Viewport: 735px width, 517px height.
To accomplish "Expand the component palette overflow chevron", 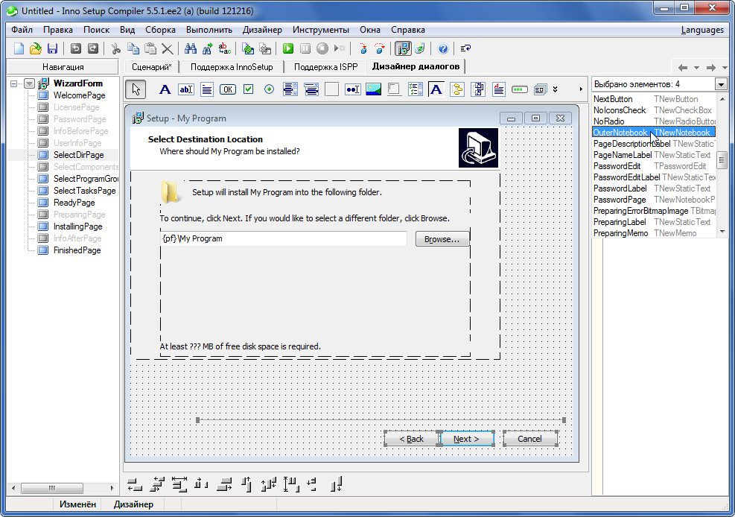I will (x=555, y=89).
